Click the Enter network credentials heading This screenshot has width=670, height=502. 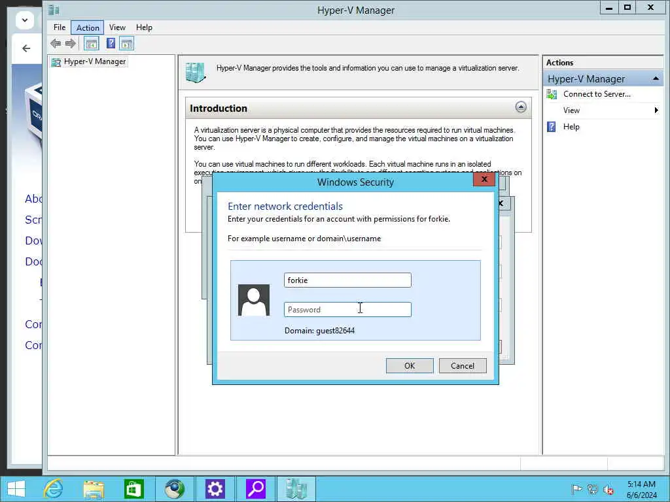(285, 206)
